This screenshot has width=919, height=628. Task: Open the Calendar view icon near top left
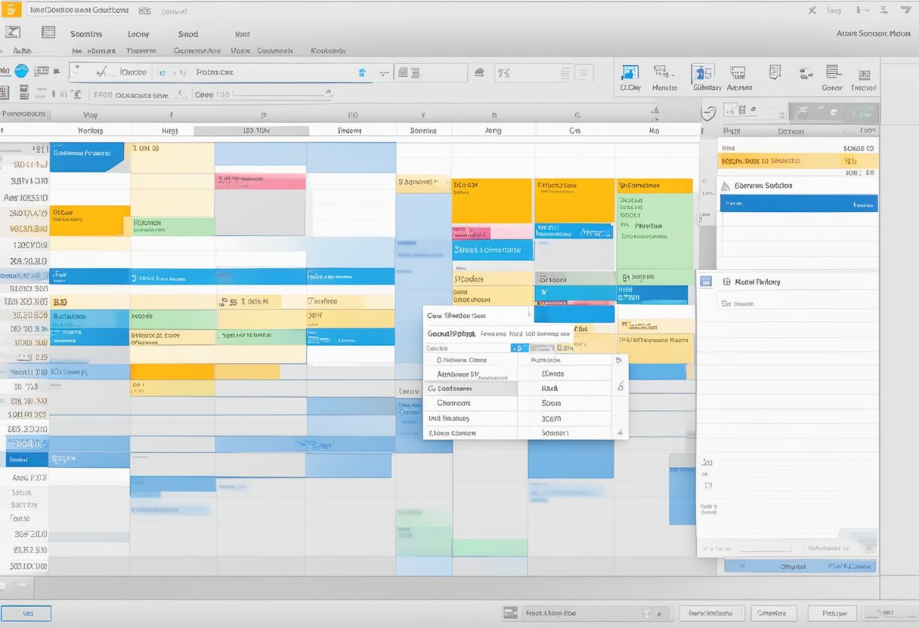tap(47, 32)
